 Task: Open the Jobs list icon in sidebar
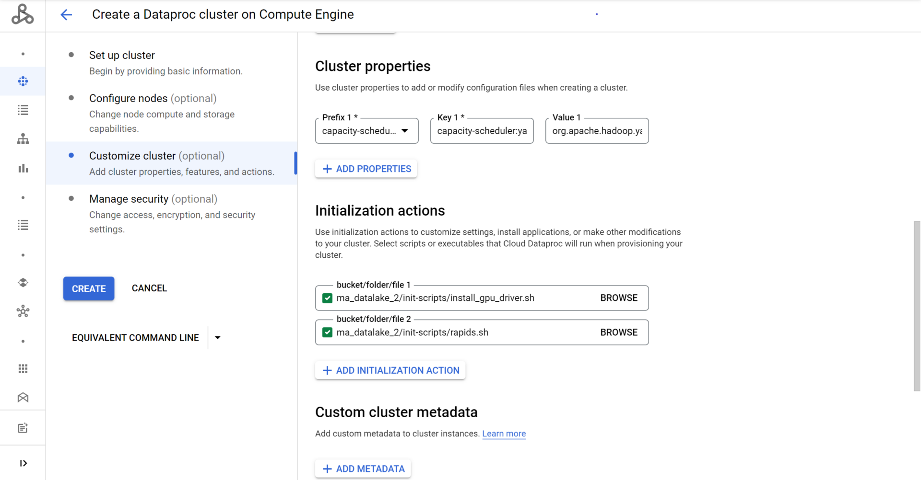(x=23, y=110)
